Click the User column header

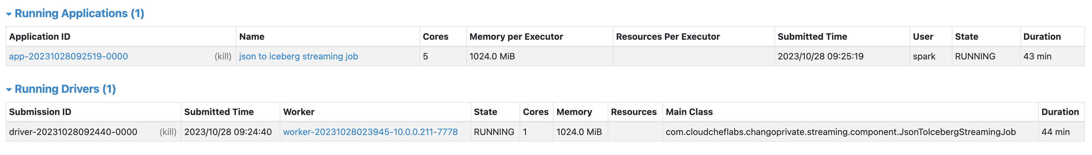(x=923, y=37)
